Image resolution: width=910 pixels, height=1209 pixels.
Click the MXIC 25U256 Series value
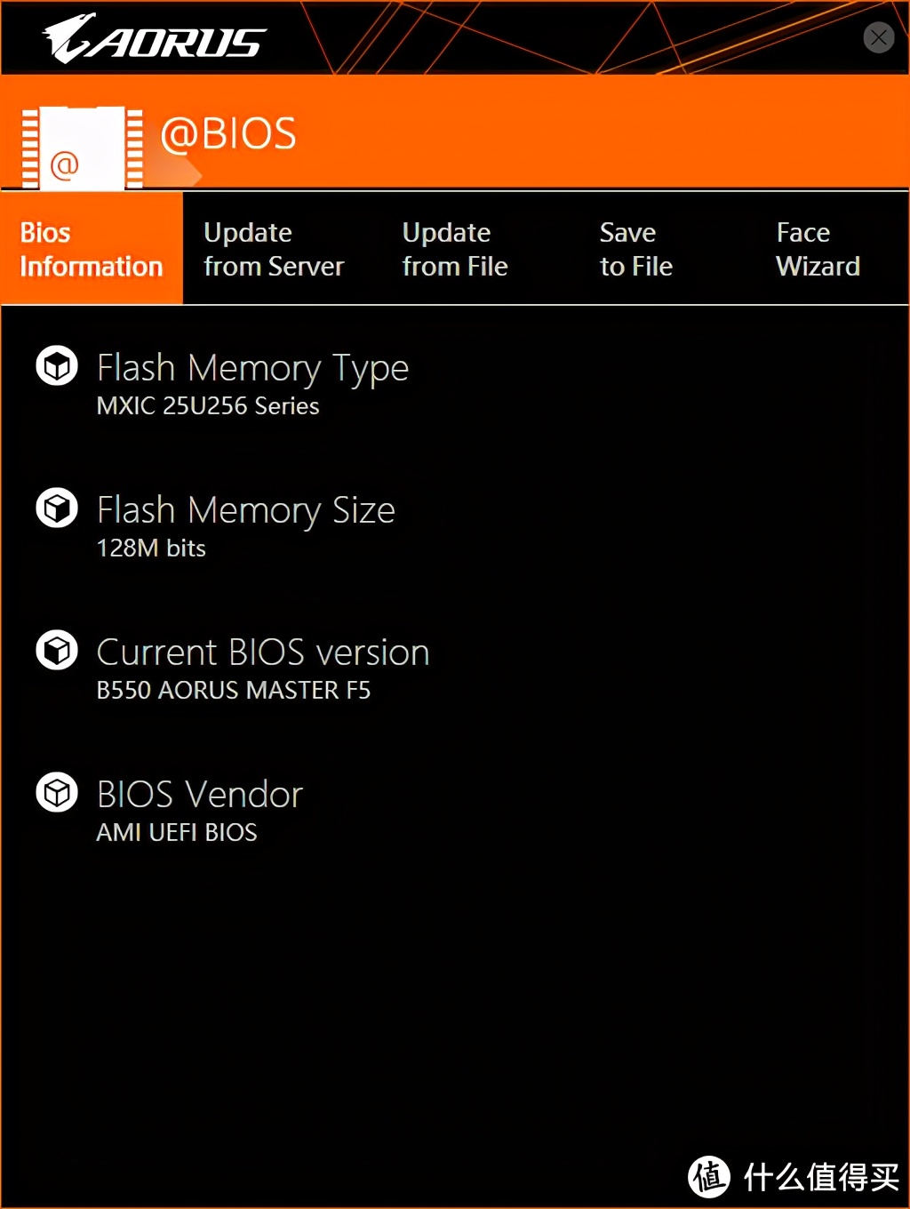pos(208,406)
